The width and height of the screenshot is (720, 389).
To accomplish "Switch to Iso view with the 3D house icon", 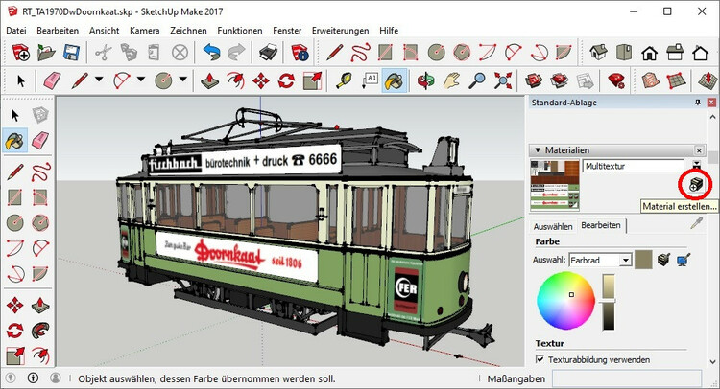I will [598, 53].
